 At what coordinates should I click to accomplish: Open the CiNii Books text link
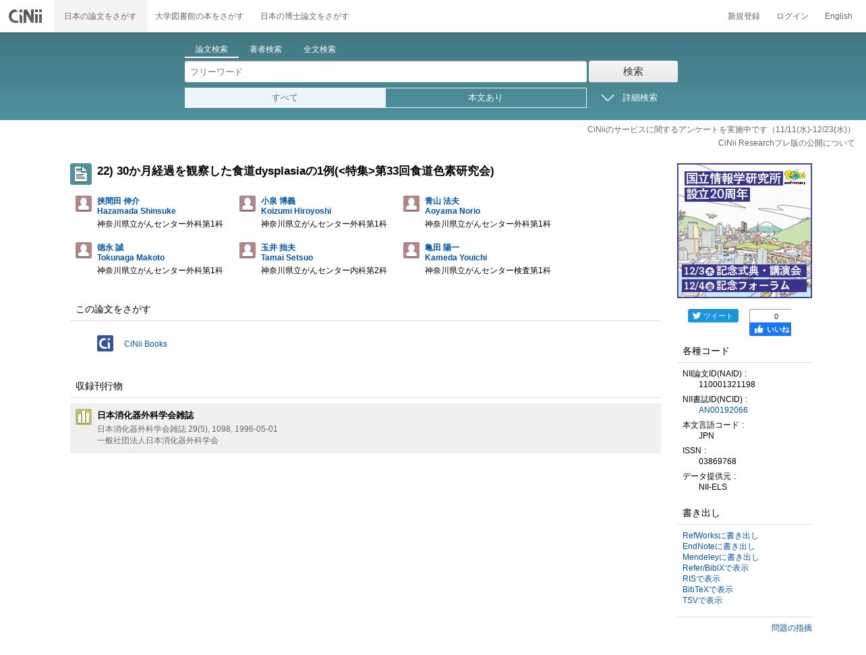click(x=146, y=344)
